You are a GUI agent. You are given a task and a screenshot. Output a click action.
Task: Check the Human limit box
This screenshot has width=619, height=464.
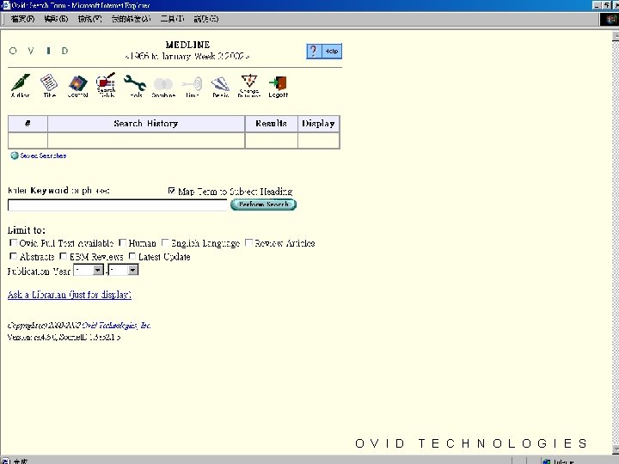click(123, 242)
